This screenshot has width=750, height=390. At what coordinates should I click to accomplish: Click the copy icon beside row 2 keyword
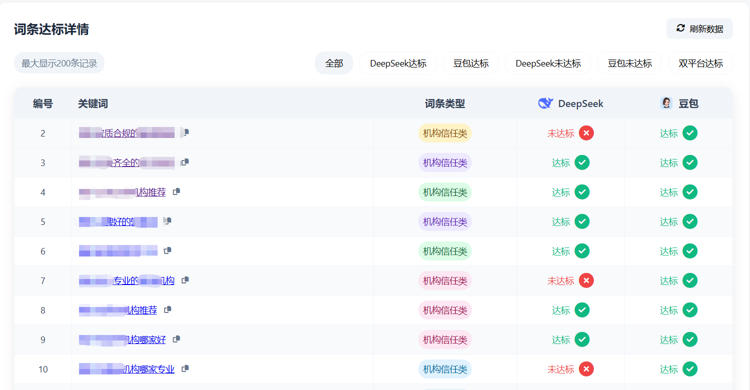pos(184,133)
